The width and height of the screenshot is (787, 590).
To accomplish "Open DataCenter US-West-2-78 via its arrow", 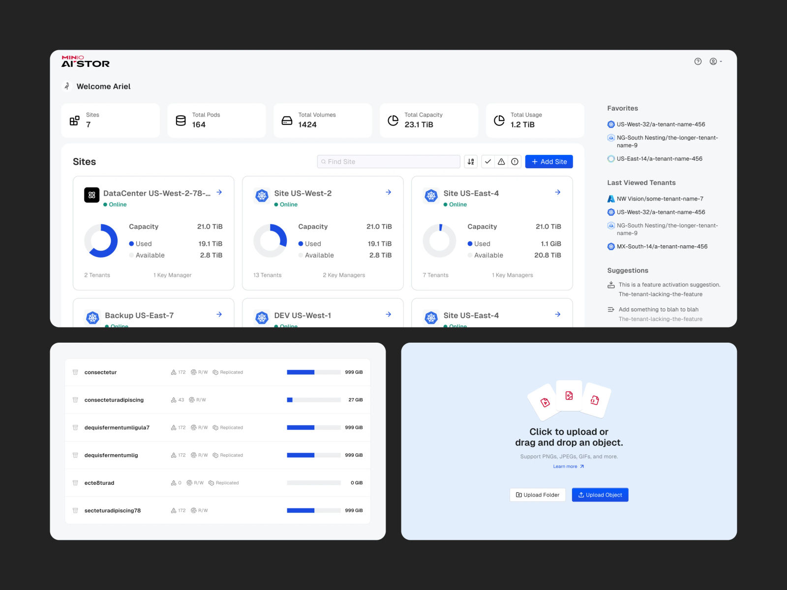I will (219, 192).
